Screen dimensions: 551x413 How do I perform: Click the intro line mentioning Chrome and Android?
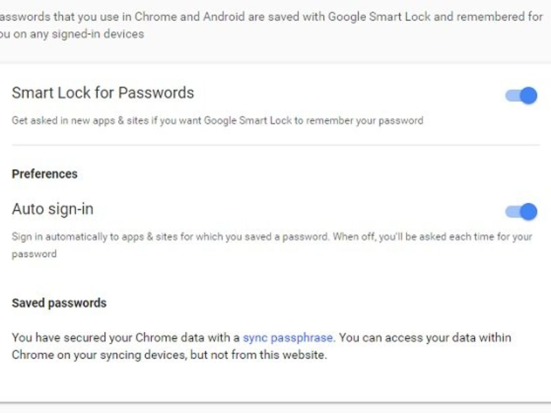pyautogui.click(x=271, y=17)
